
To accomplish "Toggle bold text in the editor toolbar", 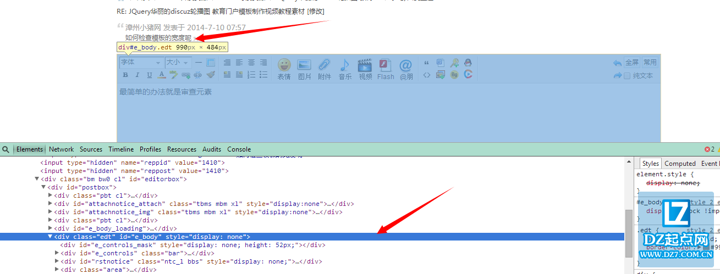I will (x=125, y=75).
